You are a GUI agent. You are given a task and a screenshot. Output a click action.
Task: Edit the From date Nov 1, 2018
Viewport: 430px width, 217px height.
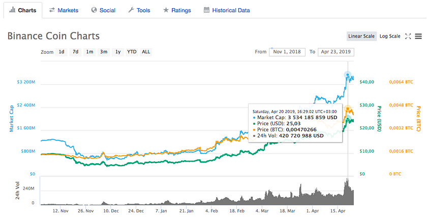[287, 52]
